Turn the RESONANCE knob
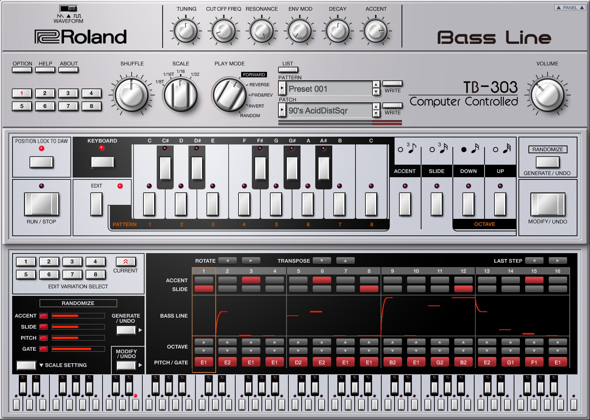Screen dimensions: 590x420 262,31
